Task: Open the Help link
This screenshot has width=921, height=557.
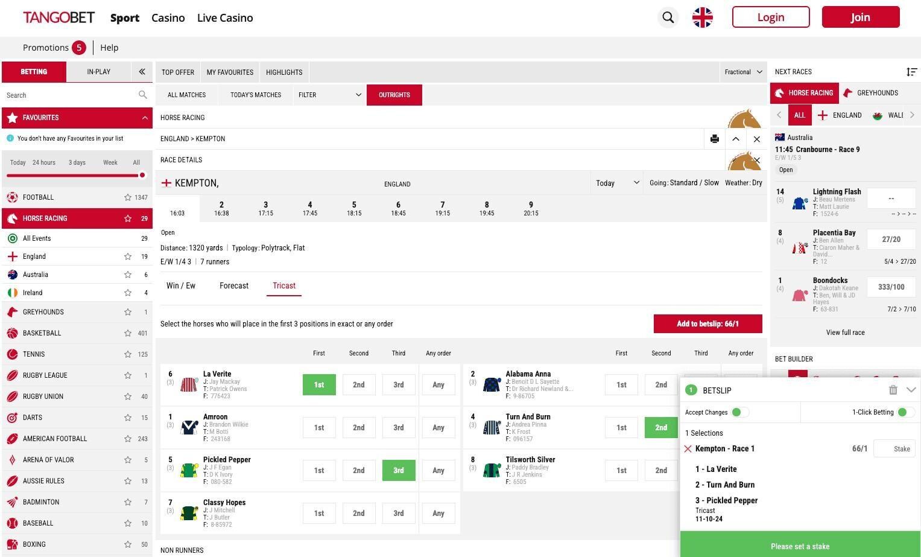Action: point(109,48)
